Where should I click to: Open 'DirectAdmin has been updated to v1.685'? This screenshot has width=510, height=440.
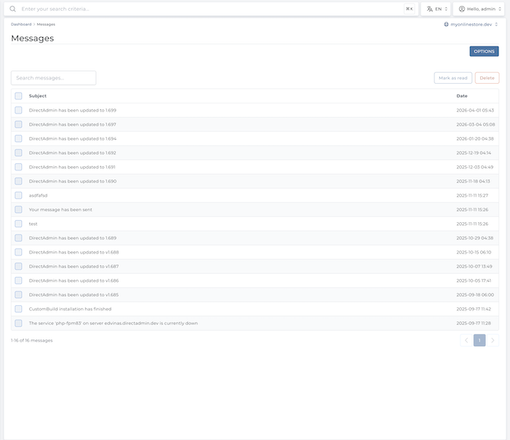pos(74,295)
